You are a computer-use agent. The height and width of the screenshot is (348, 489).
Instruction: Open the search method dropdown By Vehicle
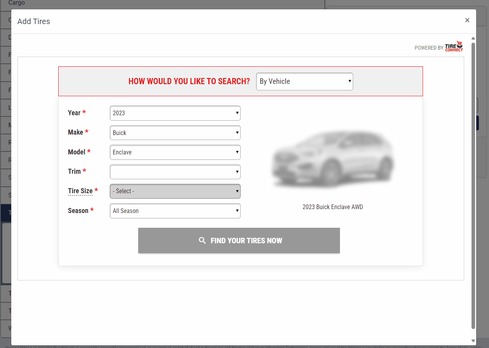tap(305, 81)
